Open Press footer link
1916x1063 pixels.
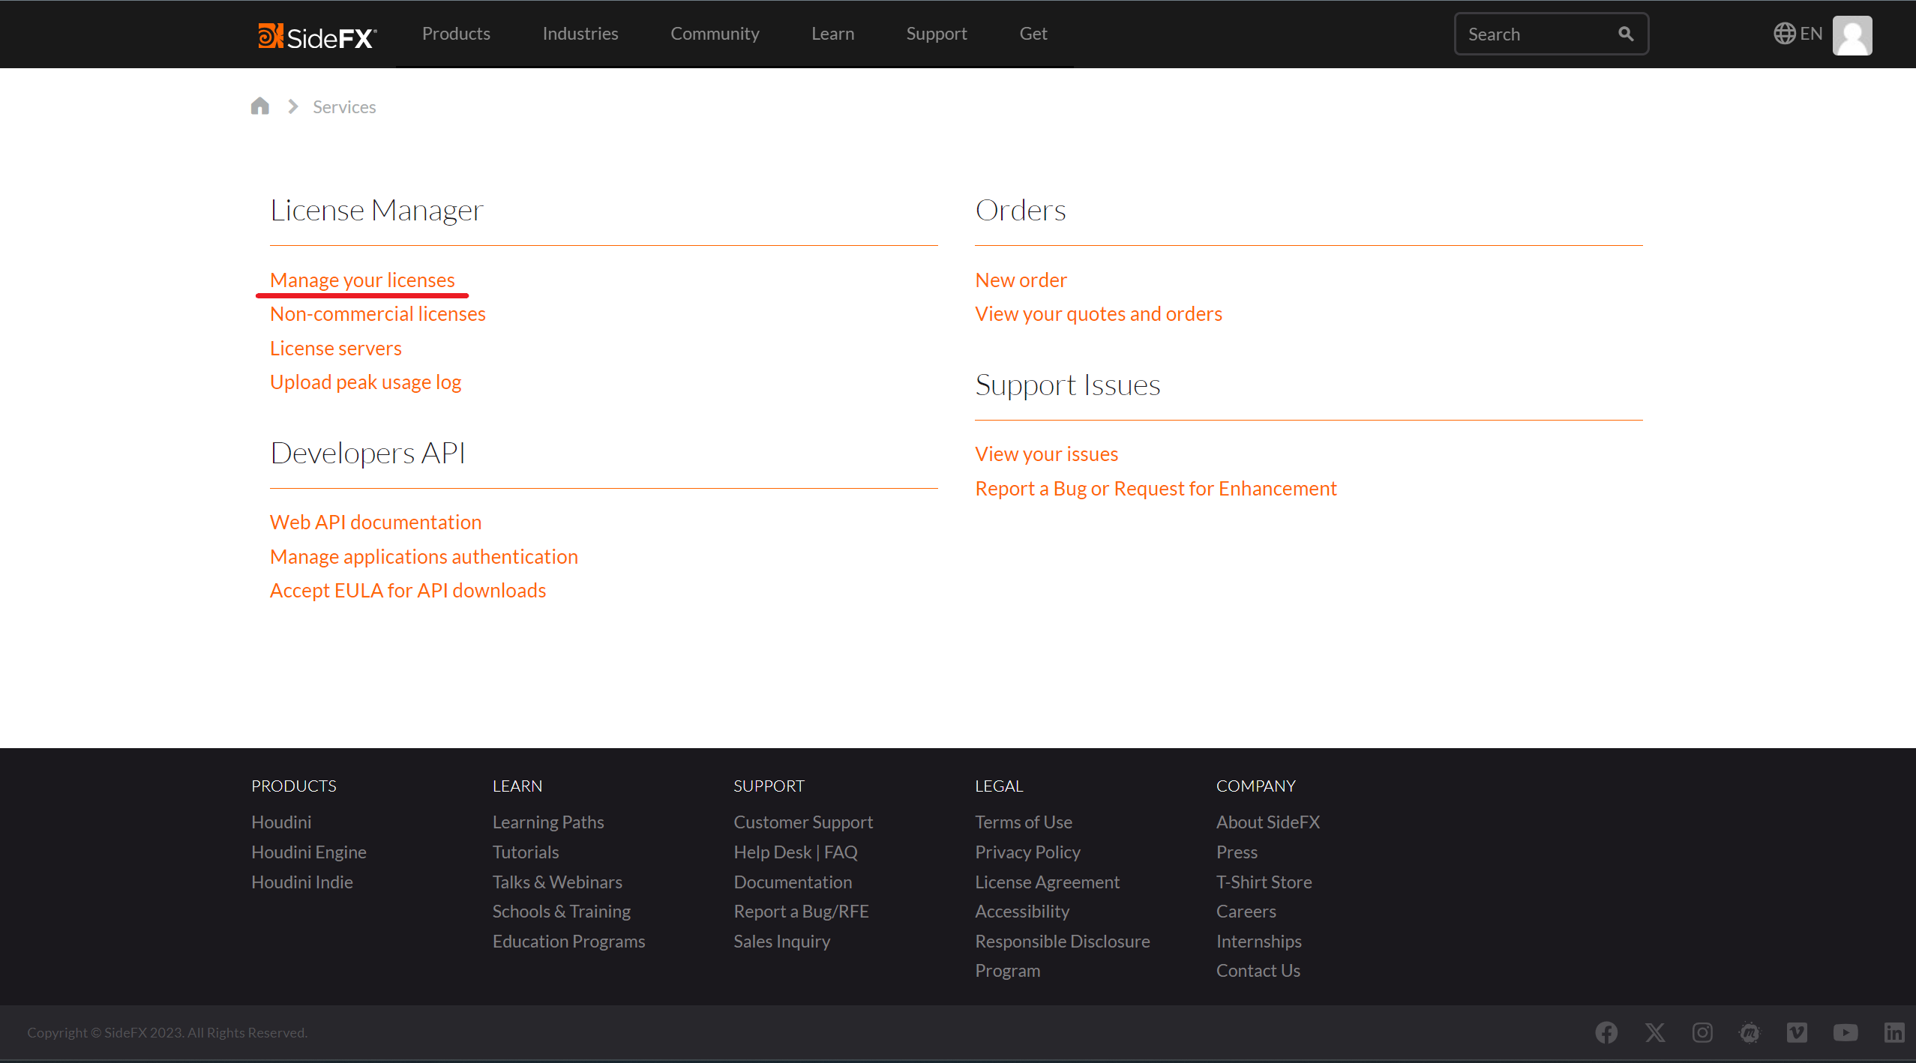pyautogui.click(x=1237, y=852)
